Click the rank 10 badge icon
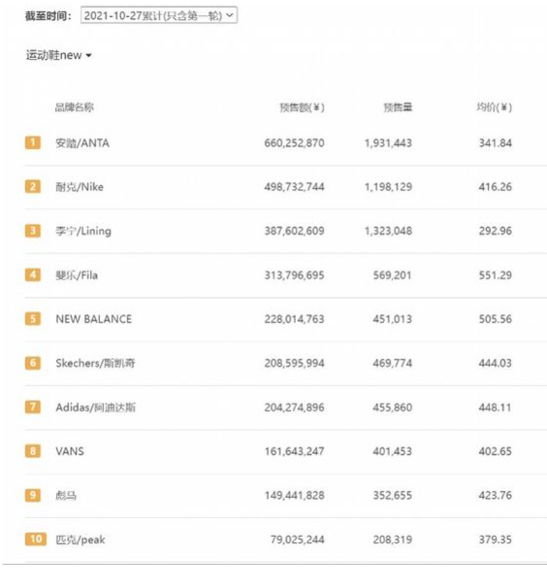Viewport: 547px width, 568px height. coord(36,540)
